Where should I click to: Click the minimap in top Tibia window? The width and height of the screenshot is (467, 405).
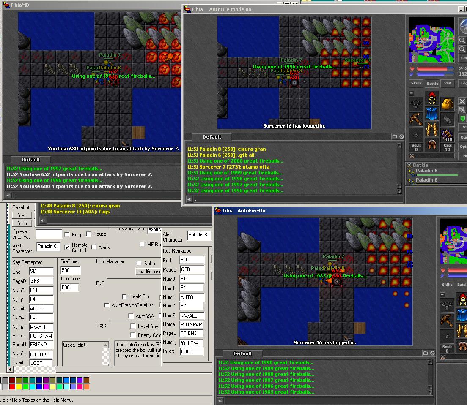(x=431, y=40)
